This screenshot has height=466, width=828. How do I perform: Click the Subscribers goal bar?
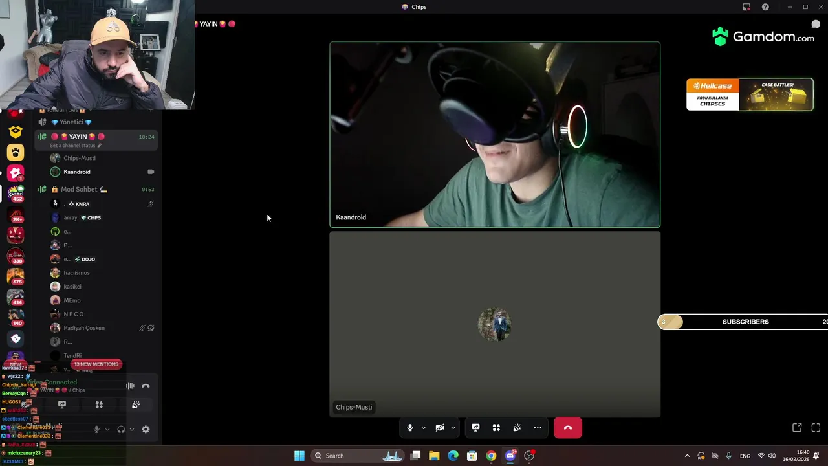point(743,322)
